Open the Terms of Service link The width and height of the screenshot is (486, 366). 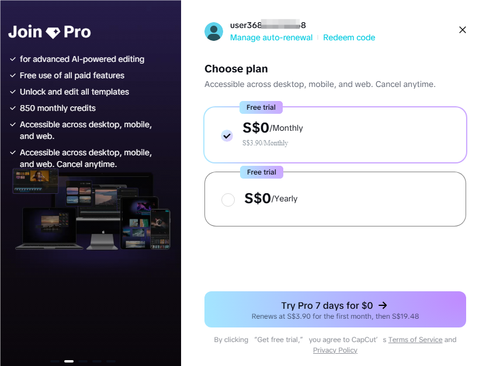click(415, 339)
